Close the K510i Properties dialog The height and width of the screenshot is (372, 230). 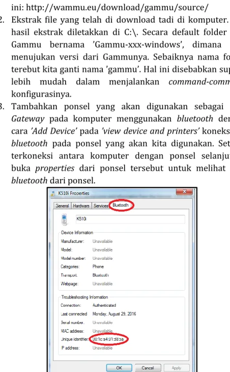point(184,191)
